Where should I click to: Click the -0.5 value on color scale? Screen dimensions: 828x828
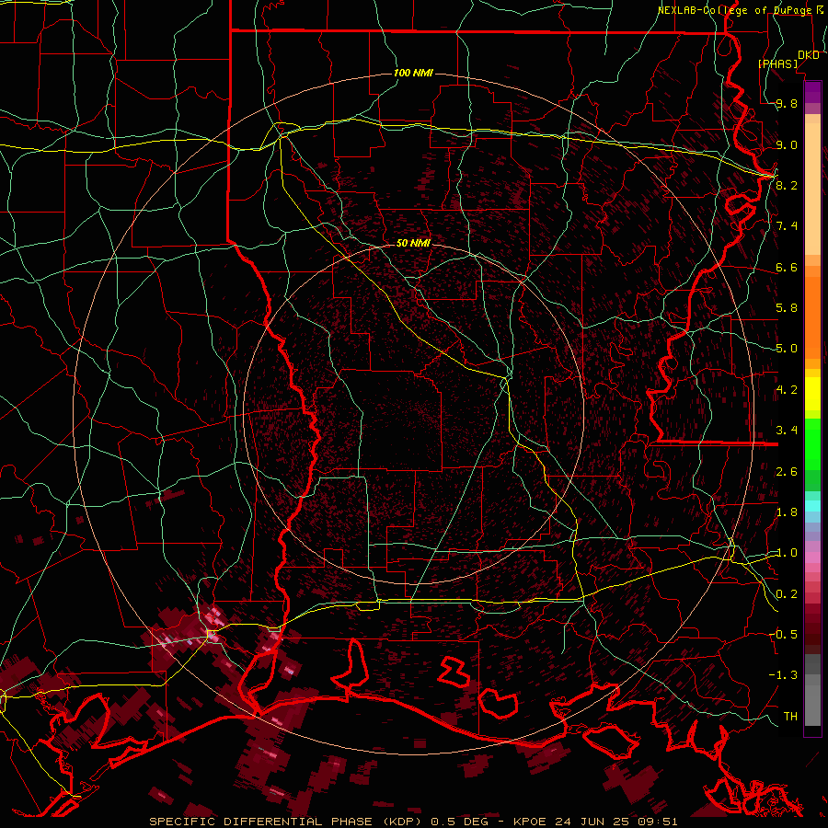(x=783, y=634)
